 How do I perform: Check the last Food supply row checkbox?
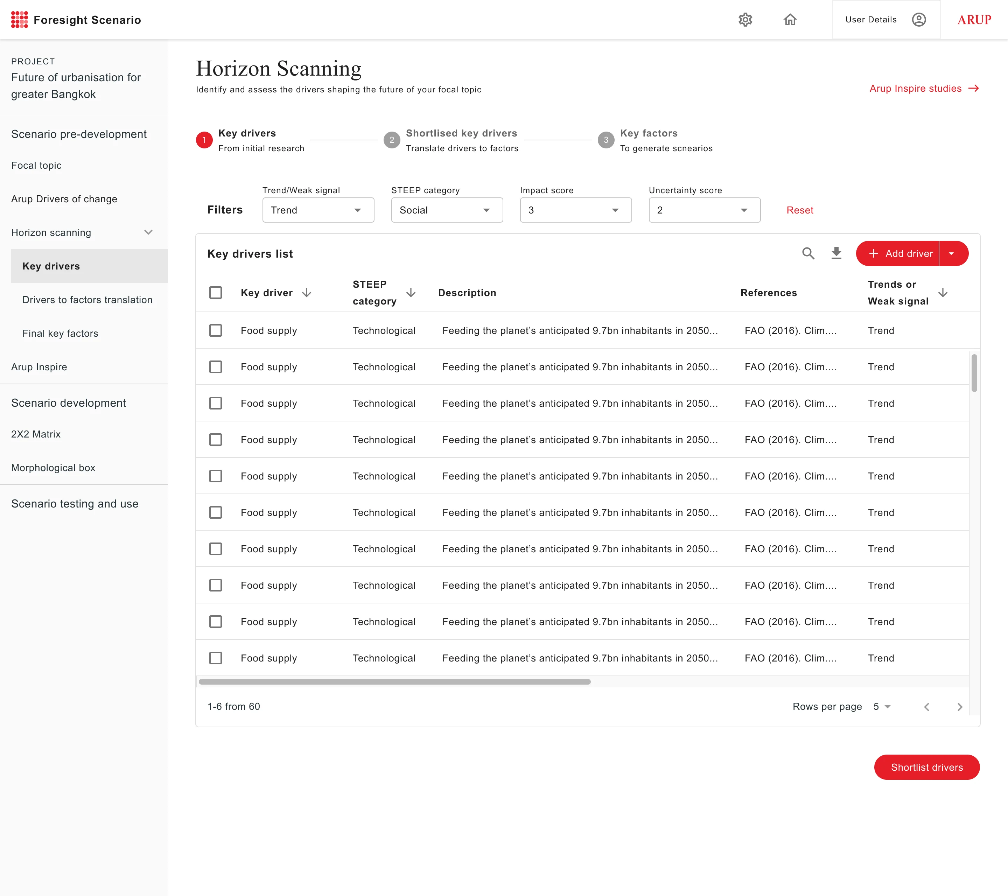tap(216, 658)
